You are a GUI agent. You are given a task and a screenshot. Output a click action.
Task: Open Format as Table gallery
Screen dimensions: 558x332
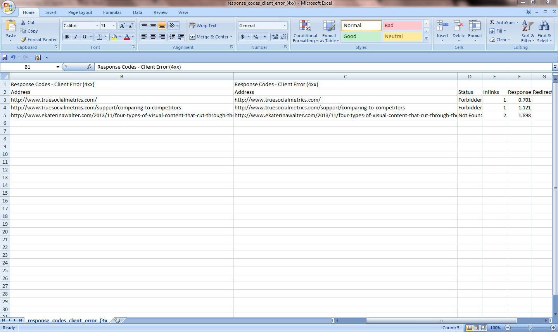(x=329, y=31)
